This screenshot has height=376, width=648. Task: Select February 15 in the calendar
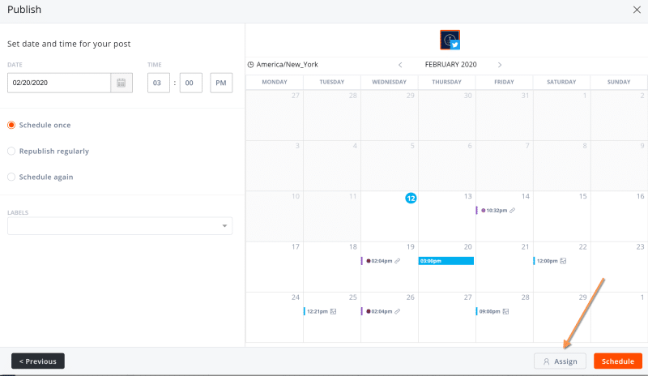pos(582,196)
